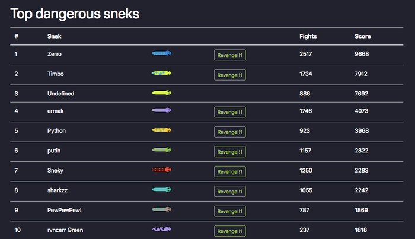415x239 pixels.
Task: Click the Snek column header
Action: 54,36
